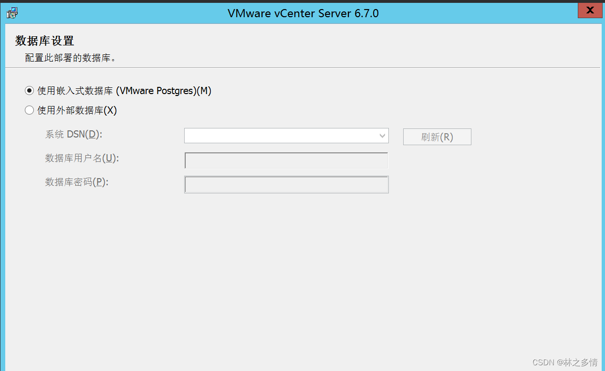
Task: Click the VMware vCenter Server 6.7.0 title
Action: [x=303, y=13]
